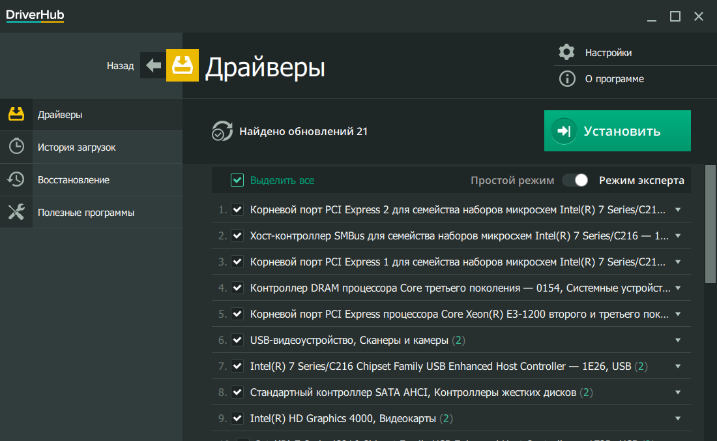Open История загрузок in sidebar
The height and width of the screenshot is (441, 717).
pos(91,147)
